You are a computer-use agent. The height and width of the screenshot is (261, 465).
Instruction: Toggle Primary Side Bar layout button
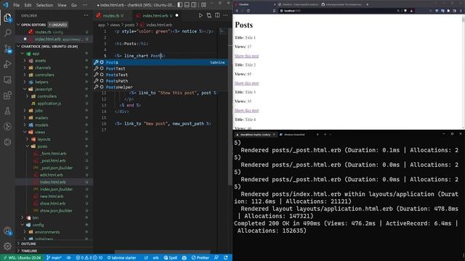pos(180,5)
